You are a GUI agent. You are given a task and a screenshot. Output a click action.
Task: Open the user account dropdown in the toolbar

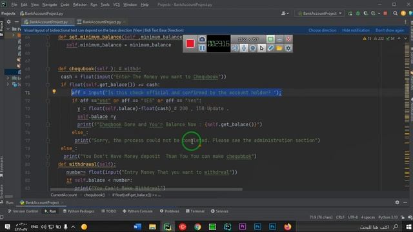[x=285, y=14]
